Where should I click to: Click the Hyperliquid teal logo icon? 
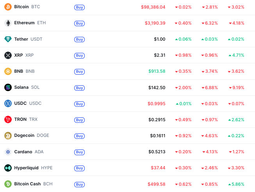click(8, 168)
